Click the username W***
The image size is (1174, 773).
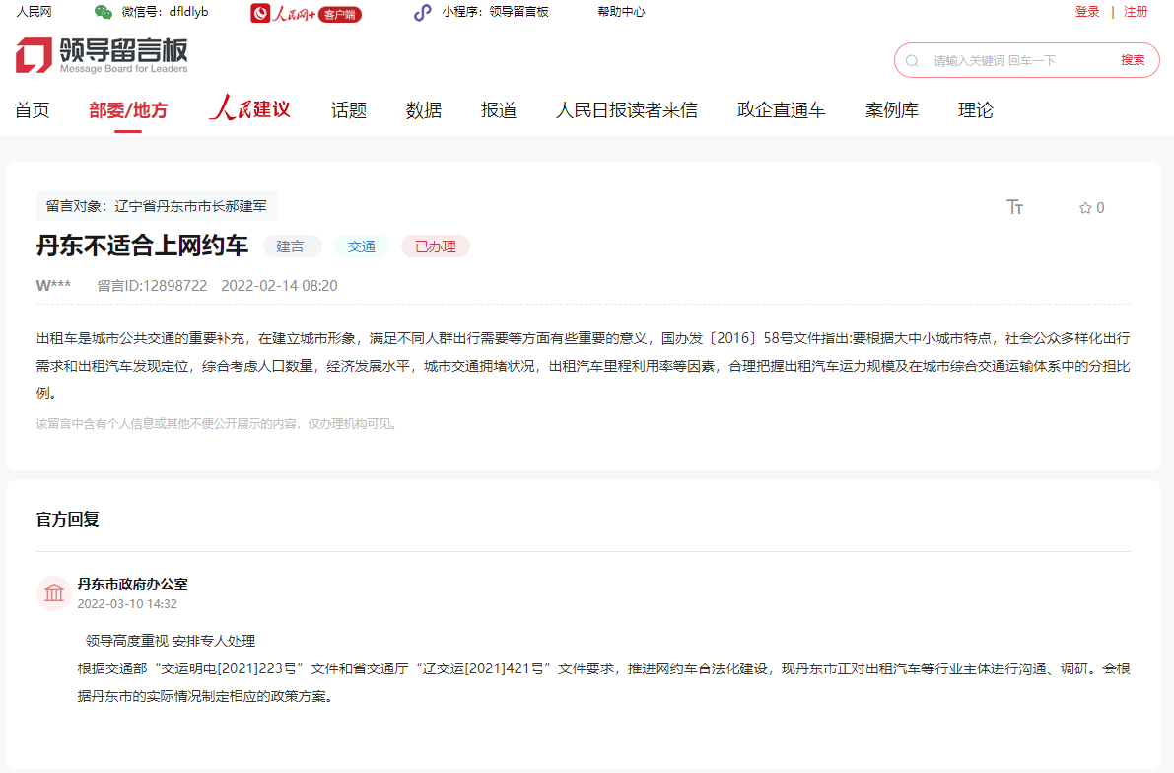coord(54,285)
